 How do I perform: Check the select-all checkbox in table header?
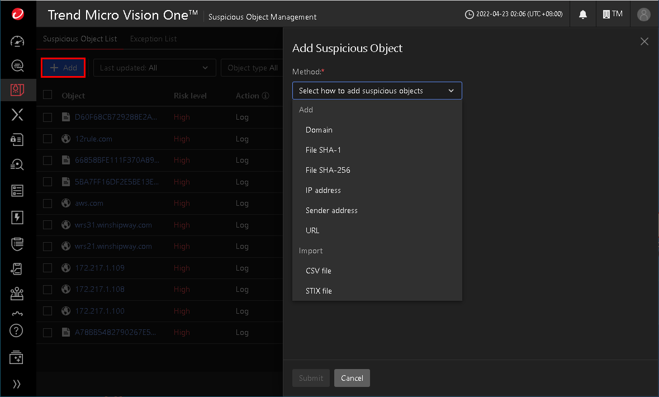coord(48,95)
